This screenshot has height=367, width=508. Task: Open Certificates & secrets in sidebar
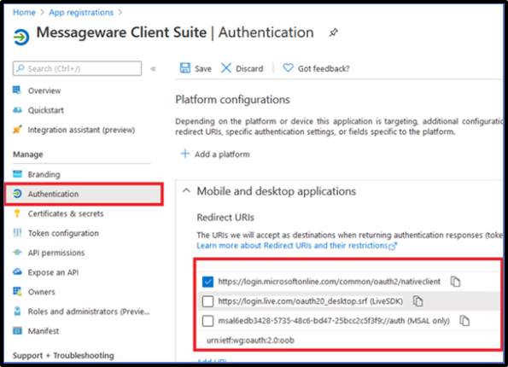[x=66, y=213]
